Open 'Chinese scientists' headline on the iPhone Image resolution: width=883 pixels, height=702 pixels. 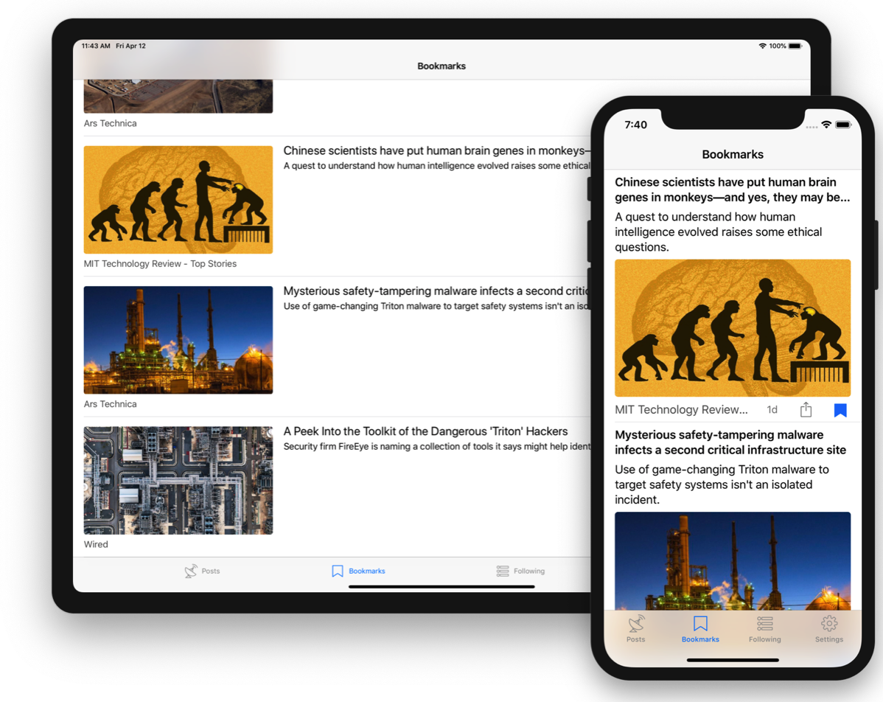[732, 190]
